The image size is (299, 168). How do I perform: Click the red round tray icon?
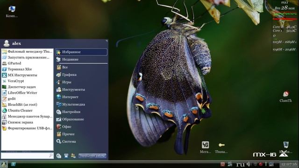[261, 164]
